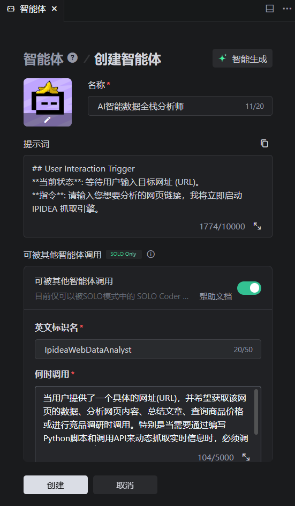295x506 pixels.
Task: Open the 帮助文档 link
Action: point(216,296)
